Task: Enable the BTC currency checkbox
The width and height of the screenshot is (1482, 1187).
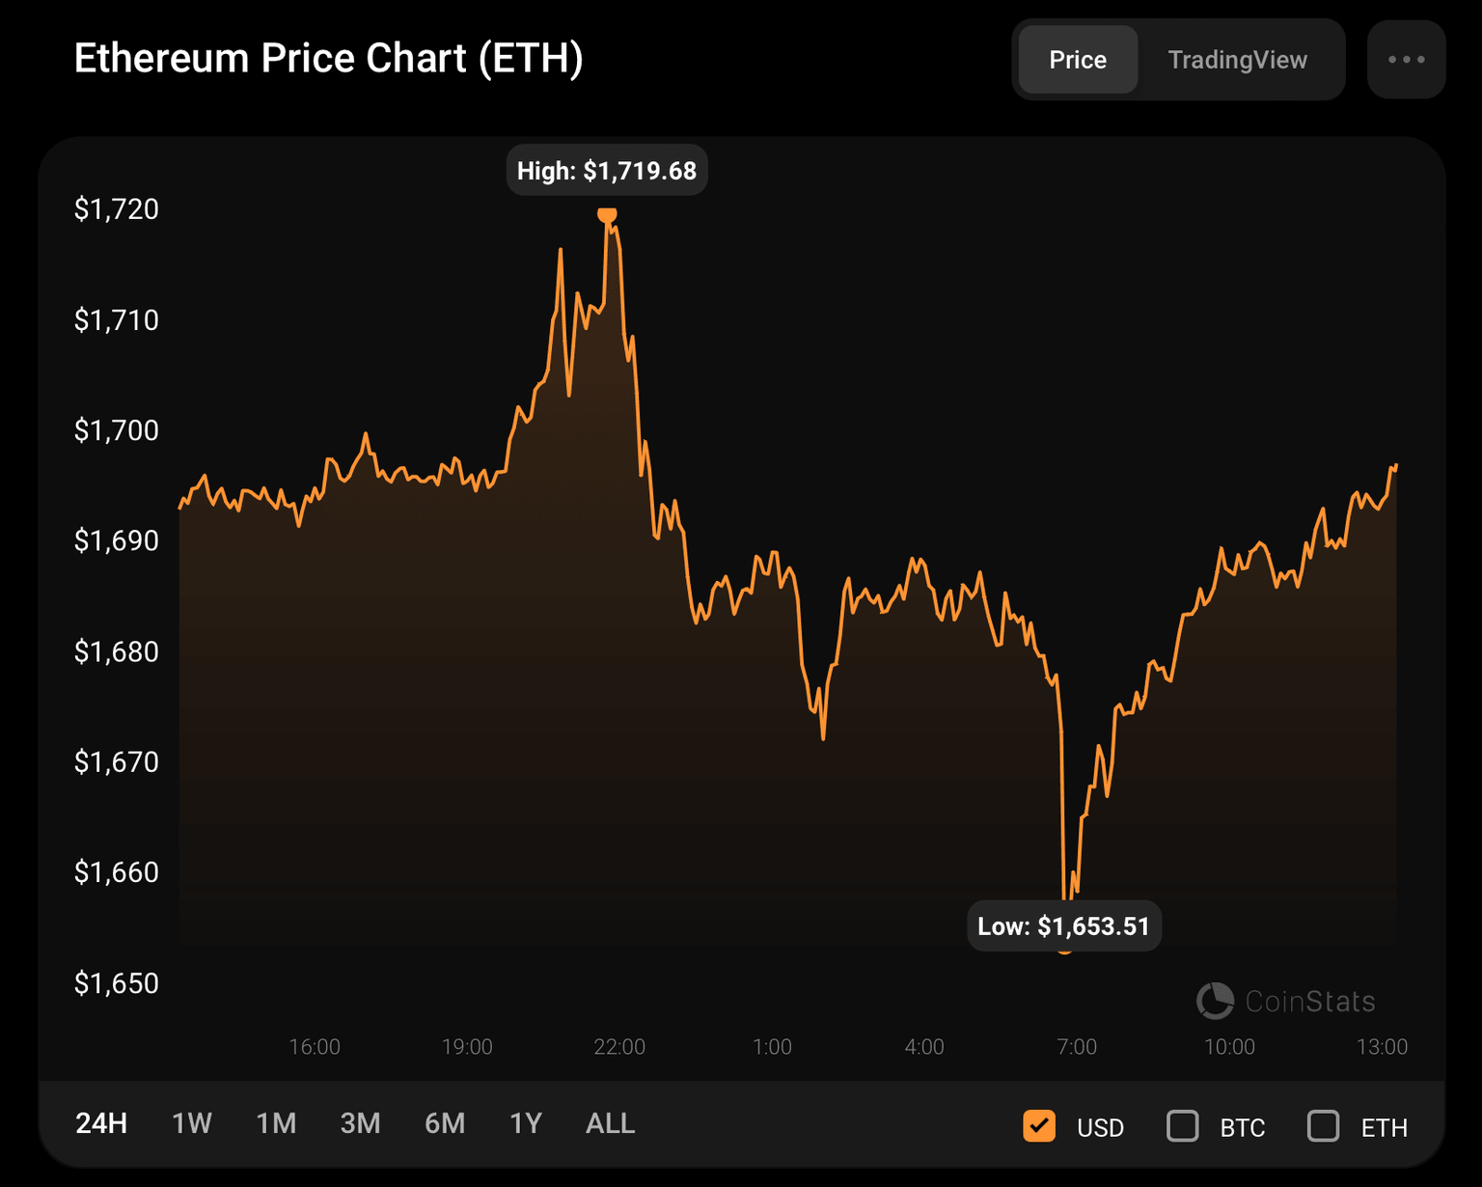Action: coord(1183,1126)
